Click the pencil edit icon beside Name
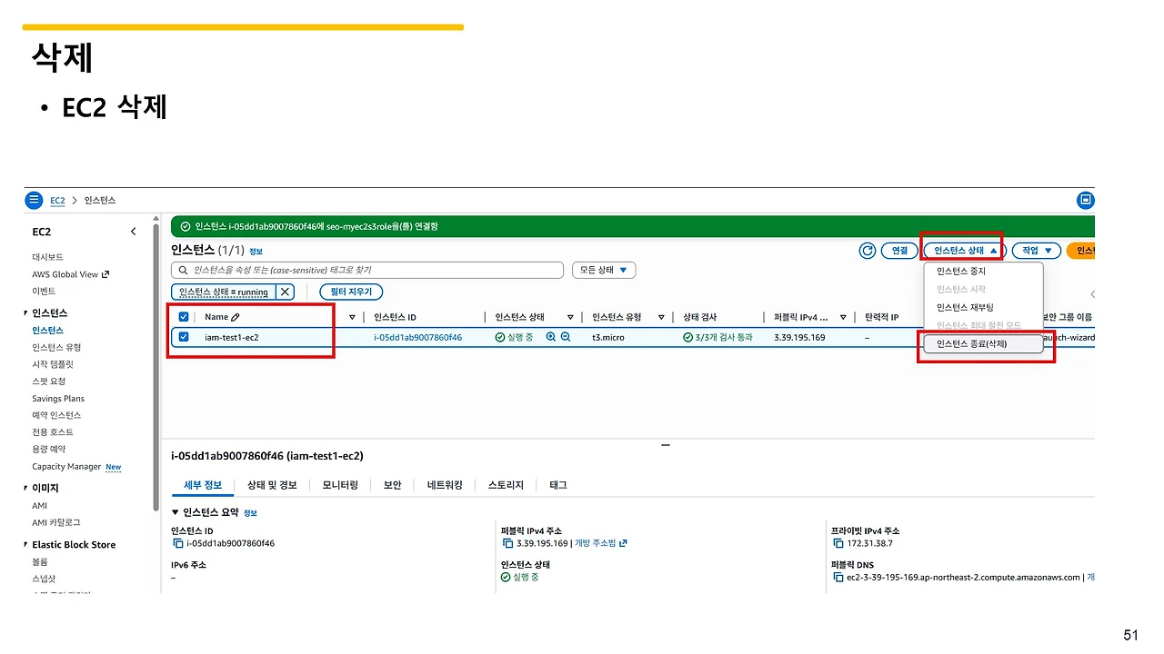 (236, 317)
